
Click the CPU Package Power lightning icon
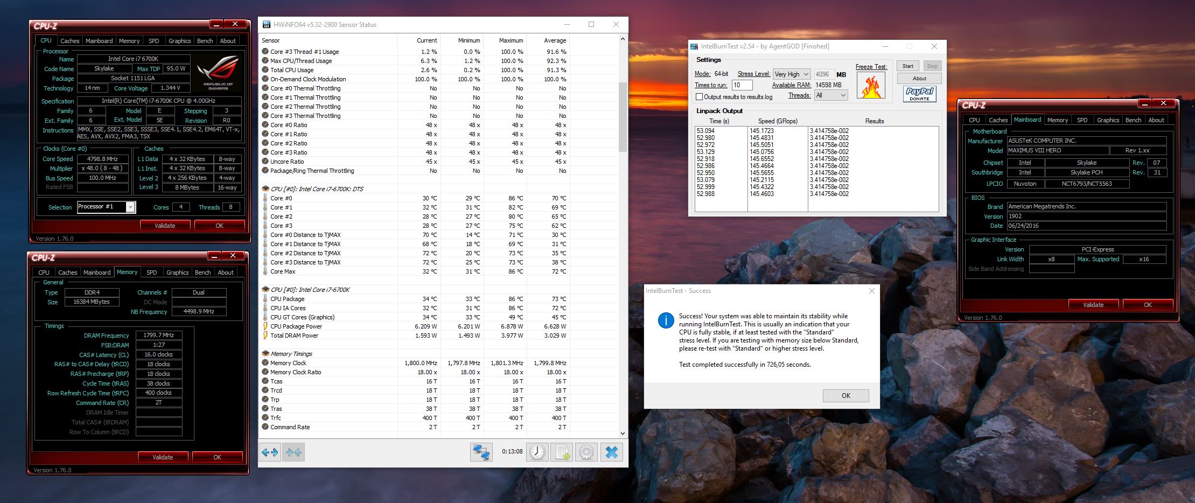[x=265, y=326]
